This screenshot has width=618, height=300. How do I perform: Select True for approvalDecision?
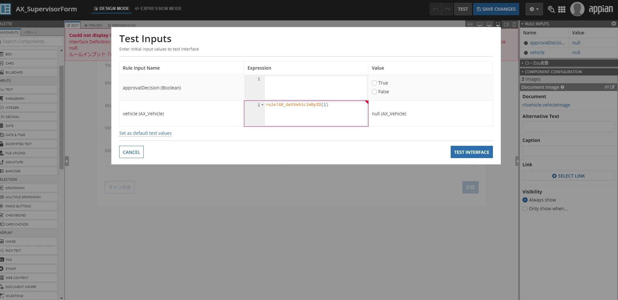point(374,83)
